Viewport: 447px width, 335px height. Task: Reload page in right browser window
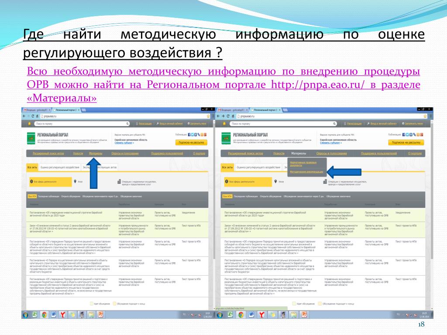(228, 116)
